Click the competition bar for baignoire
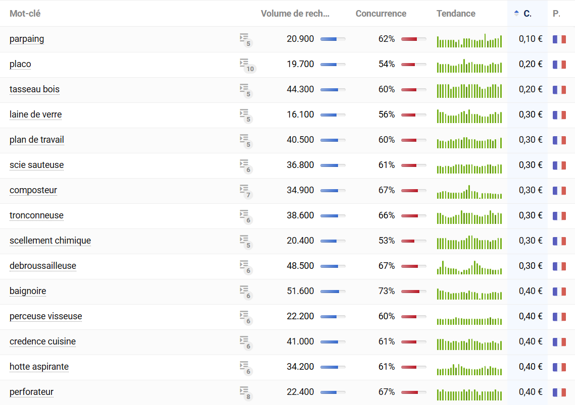 414,292
